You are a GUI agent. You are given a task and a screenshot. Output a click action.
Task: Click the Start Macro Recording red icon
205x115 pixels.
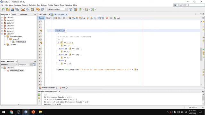pyautogui.click(x=107, y=18)
